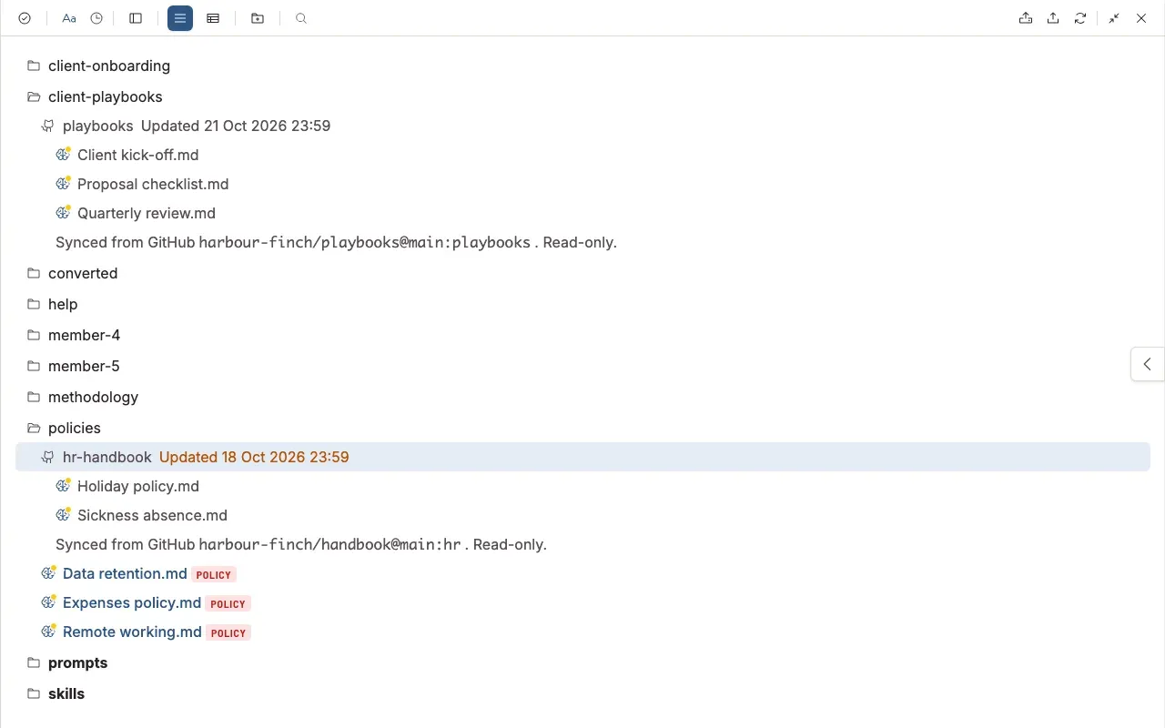Toggle the sidebar panel layout icon

point(136,18)
